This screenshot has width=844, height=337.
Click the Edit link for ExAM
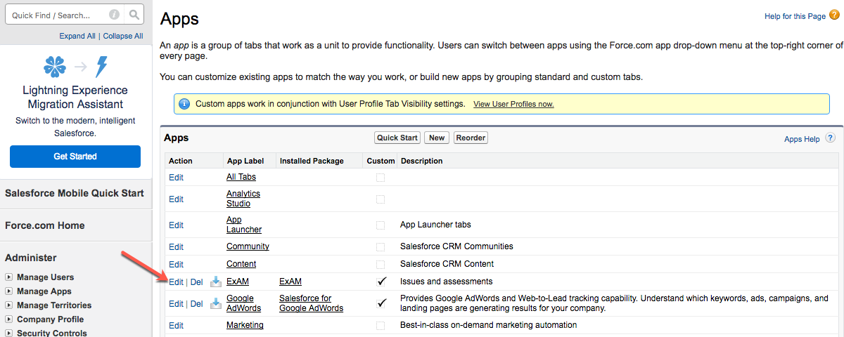tap(176, 282)
